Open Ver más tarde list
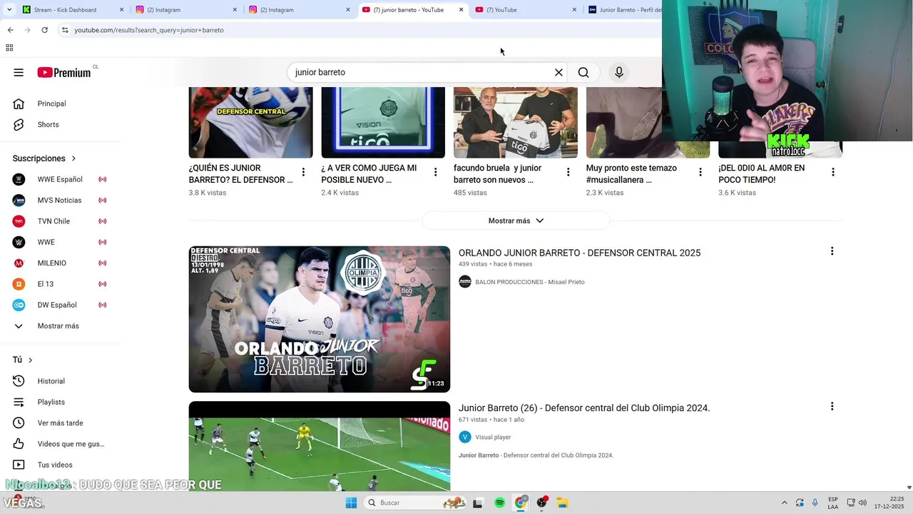 click(x=61, y=423)
